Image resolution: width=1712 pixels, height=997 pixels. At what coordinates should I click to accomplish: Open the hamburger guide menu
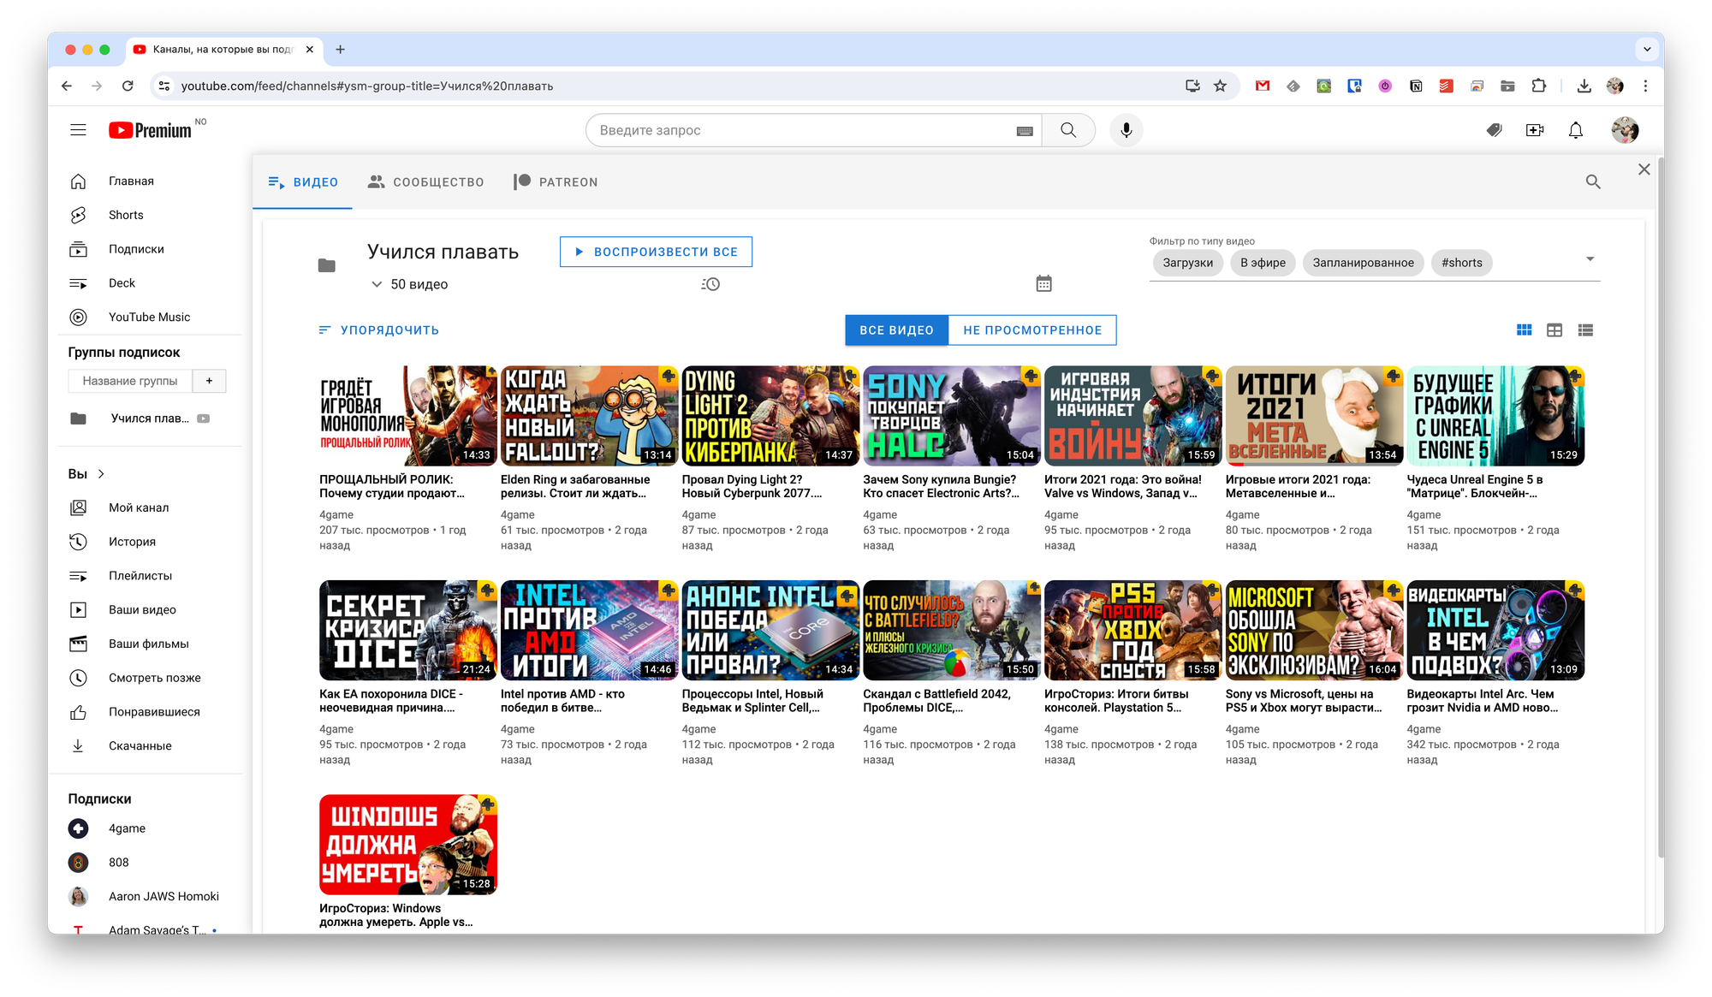point(78,130)
